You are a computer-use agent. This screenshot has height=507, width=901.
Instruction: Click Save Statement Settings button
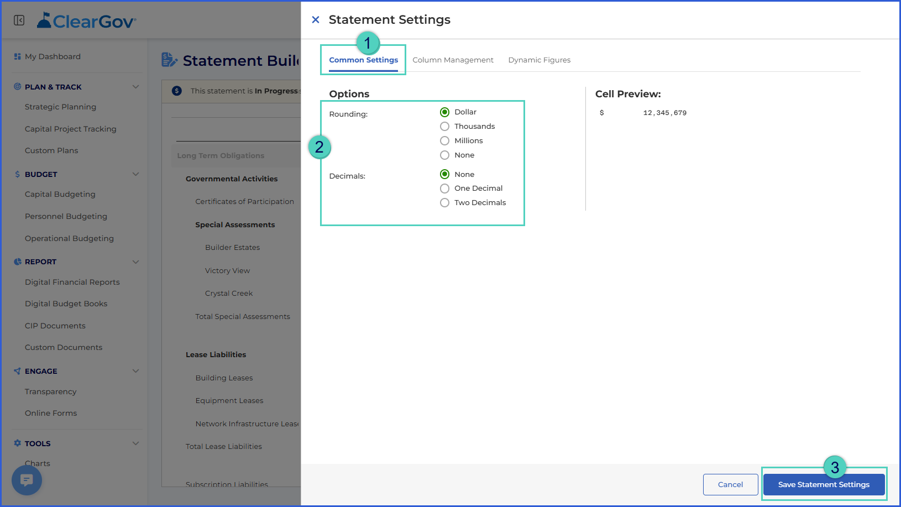[824, 484]
